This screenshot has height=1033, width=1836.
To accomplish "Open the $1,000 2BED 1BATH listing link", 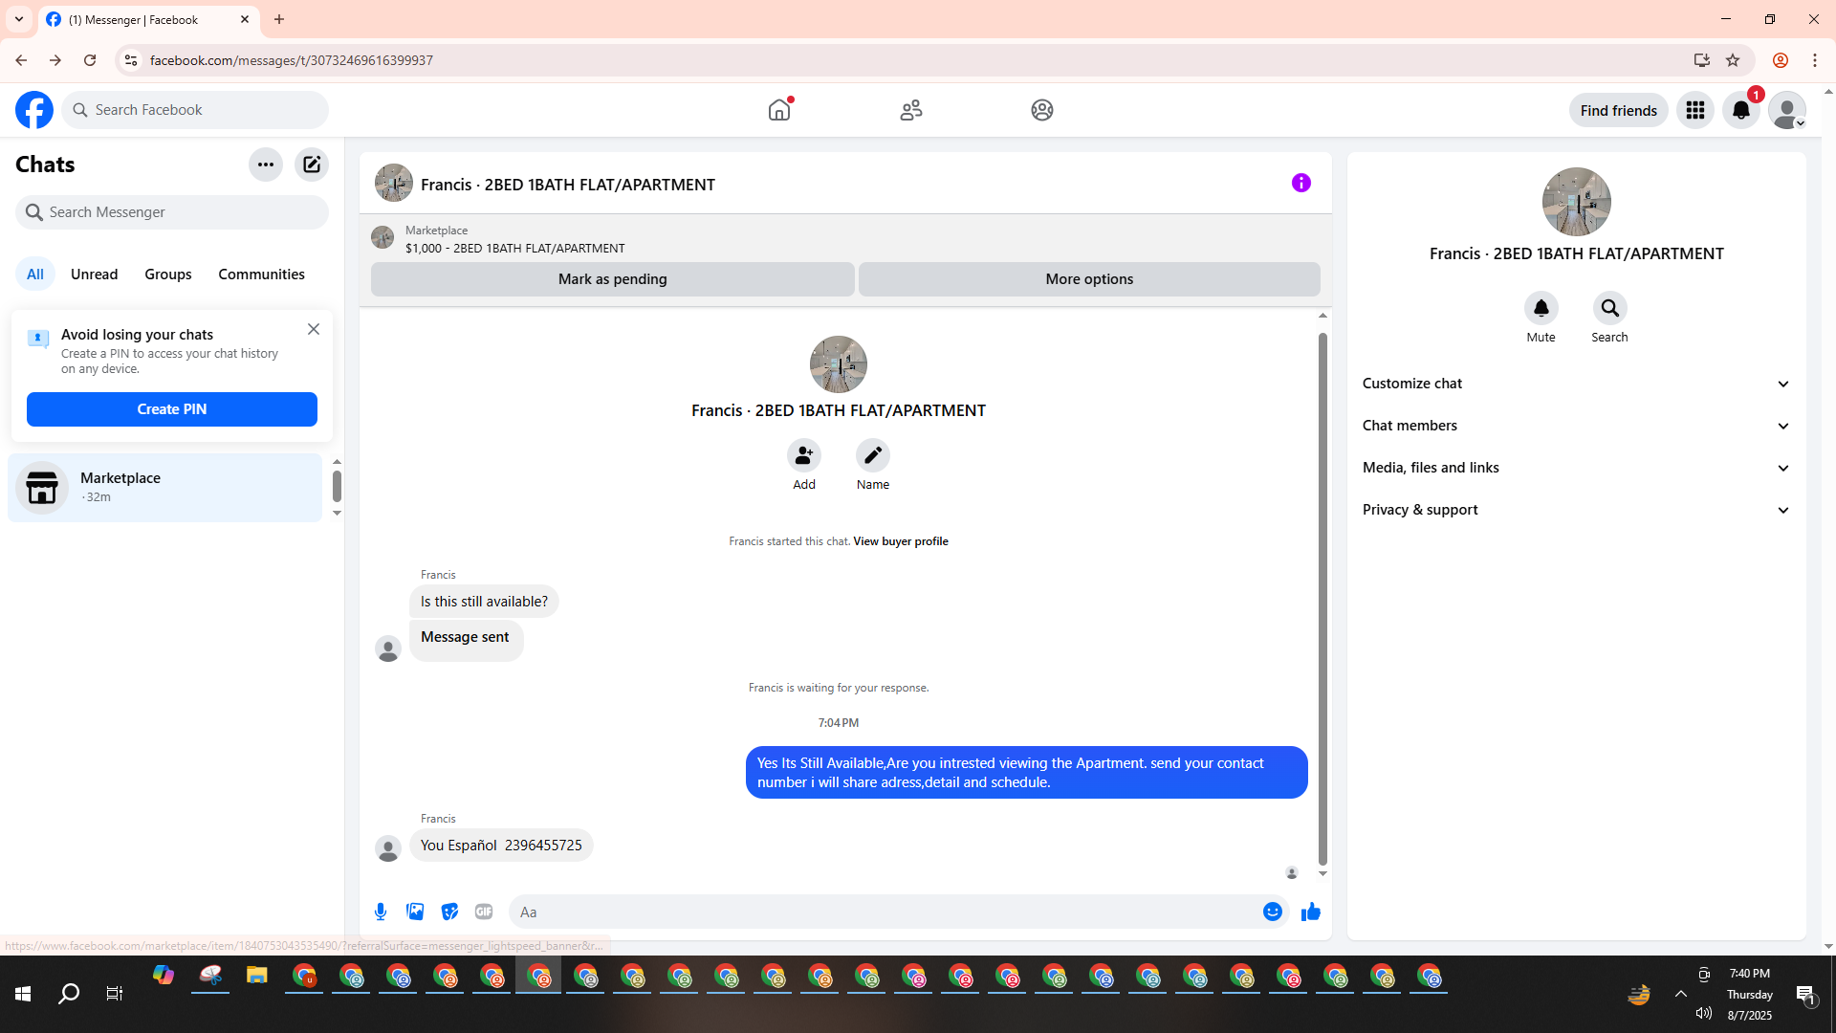I will (x=515, y=248).
